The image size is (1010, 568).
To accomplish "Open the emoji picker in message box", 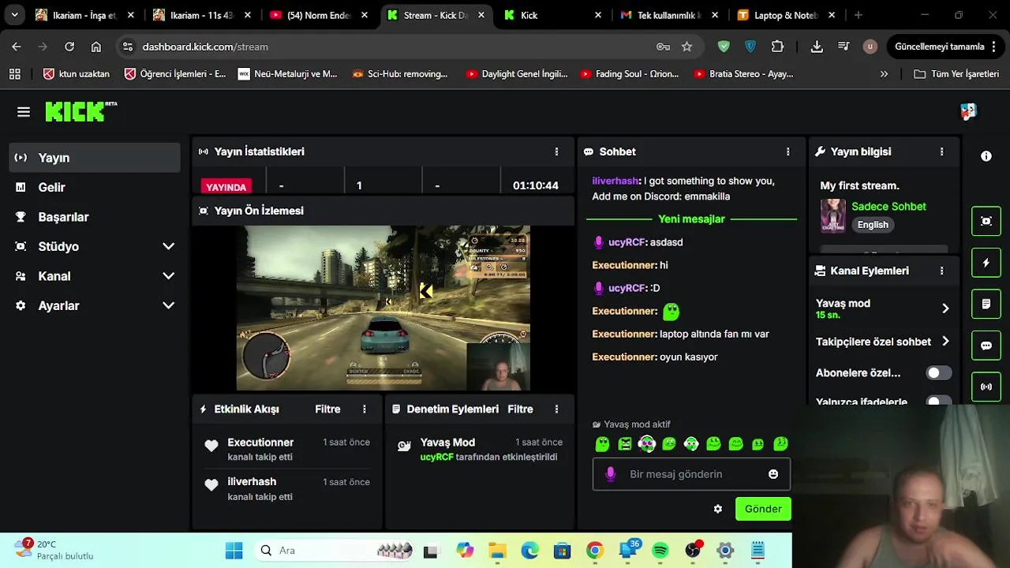I will 773,474.
